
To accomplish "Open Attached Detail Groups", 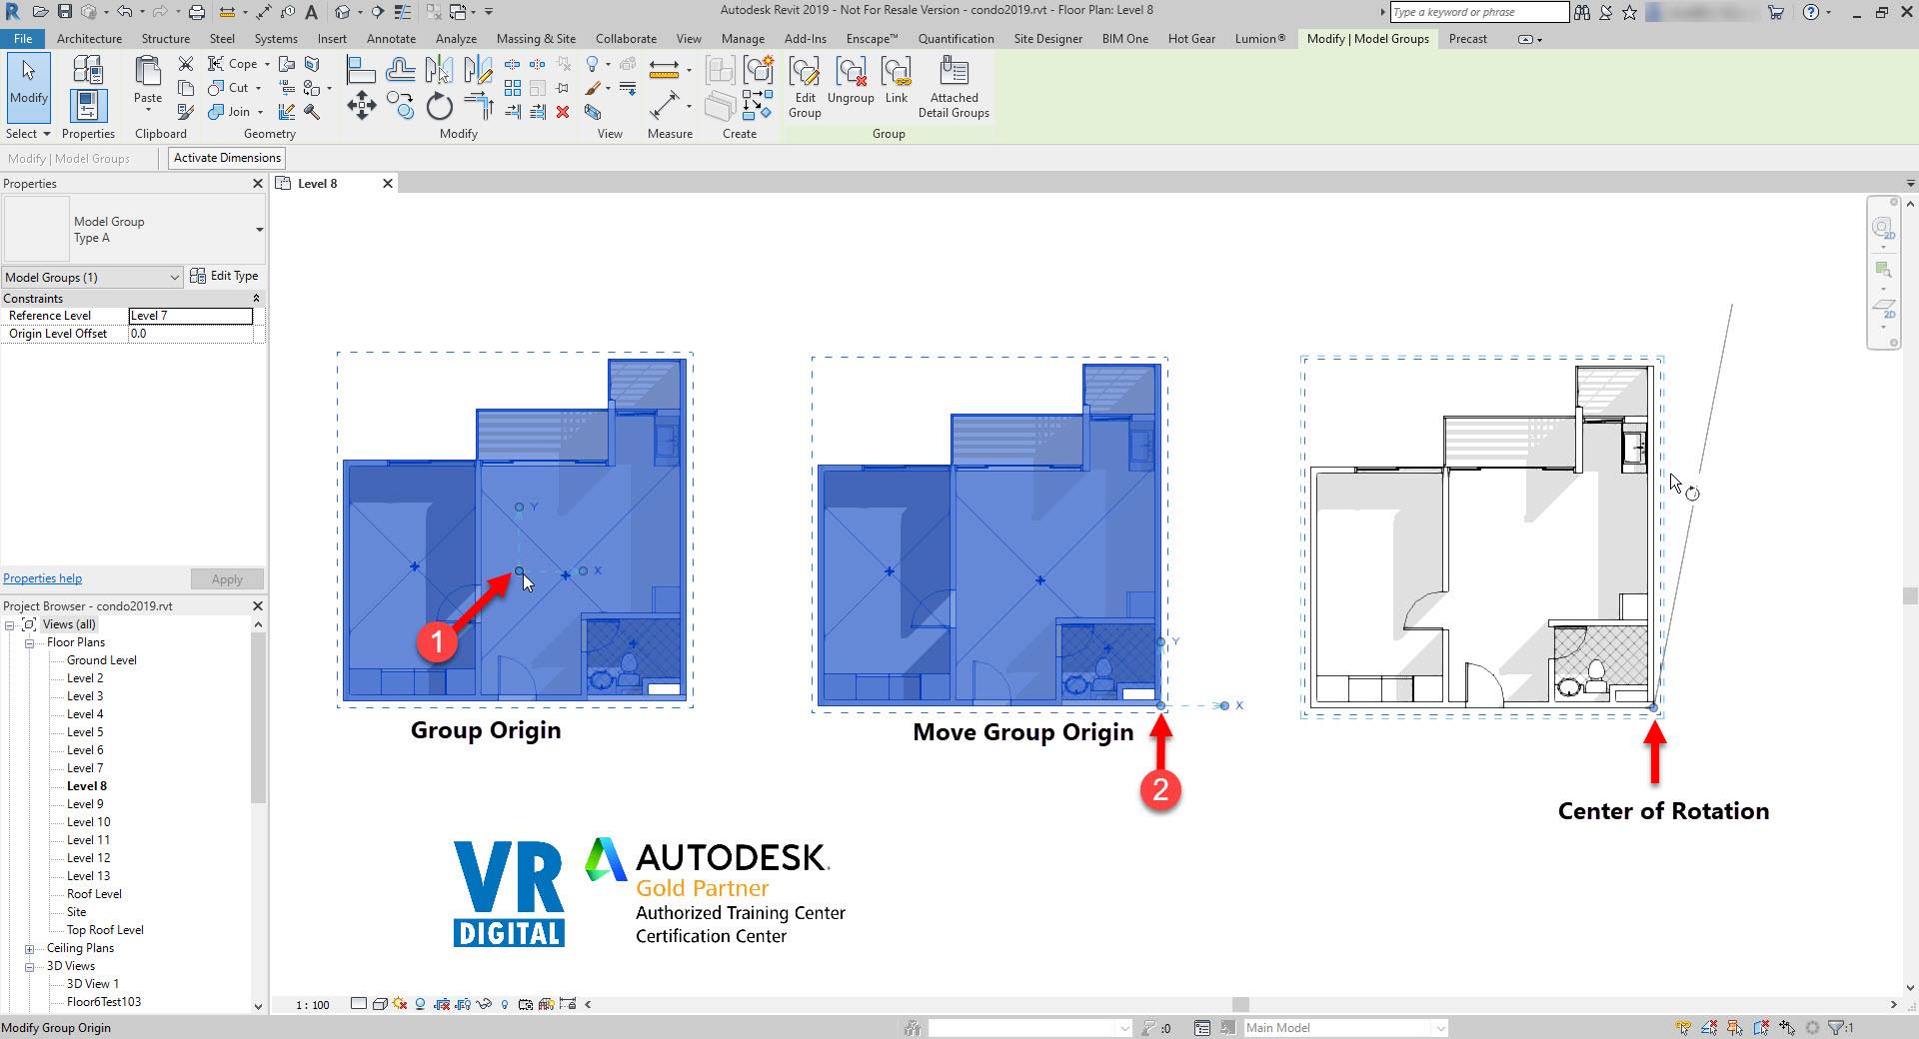I will point(954,88).
